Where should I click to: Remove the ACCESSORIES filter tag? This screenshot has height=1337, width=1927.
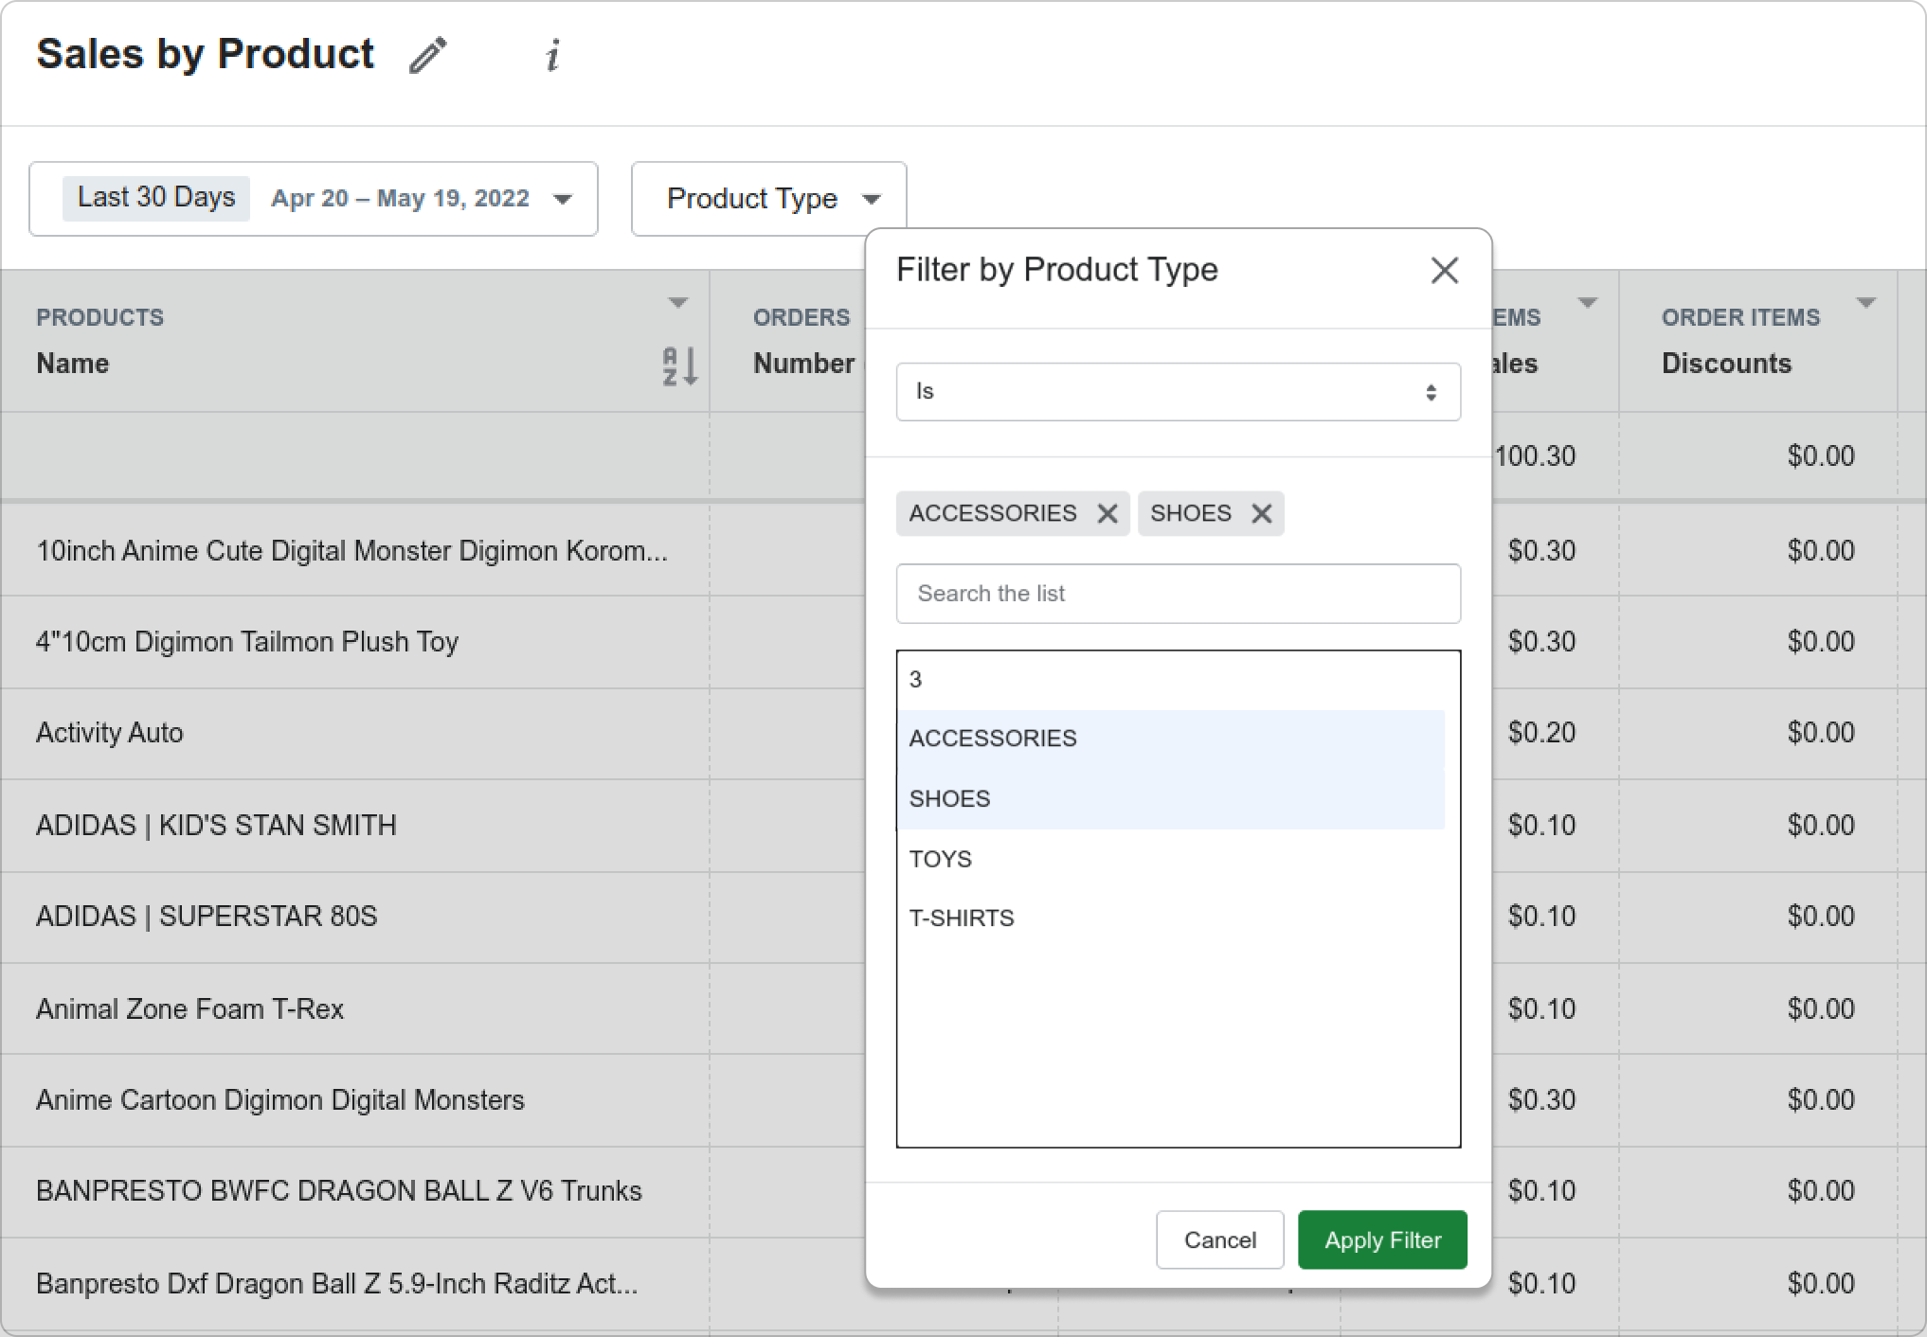1107,513
